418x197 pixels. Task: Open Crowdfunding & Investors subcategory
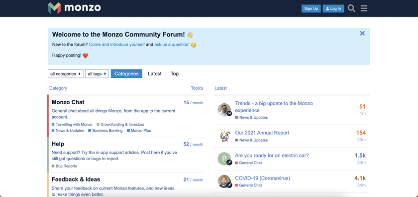click(x=120, y=124)
